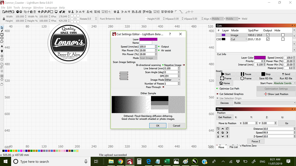Open Google Chrome from the taskbar
Image resolution: width=296 pixels, height=166 pixels.
click(x=120, y=161)
